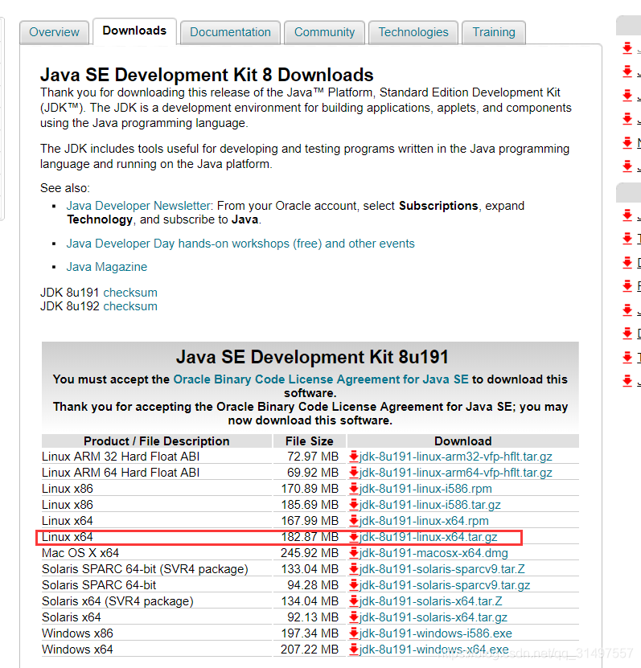Click the Product / File Description column header
The width and height of the screenshot is (641, 668).
156,441
